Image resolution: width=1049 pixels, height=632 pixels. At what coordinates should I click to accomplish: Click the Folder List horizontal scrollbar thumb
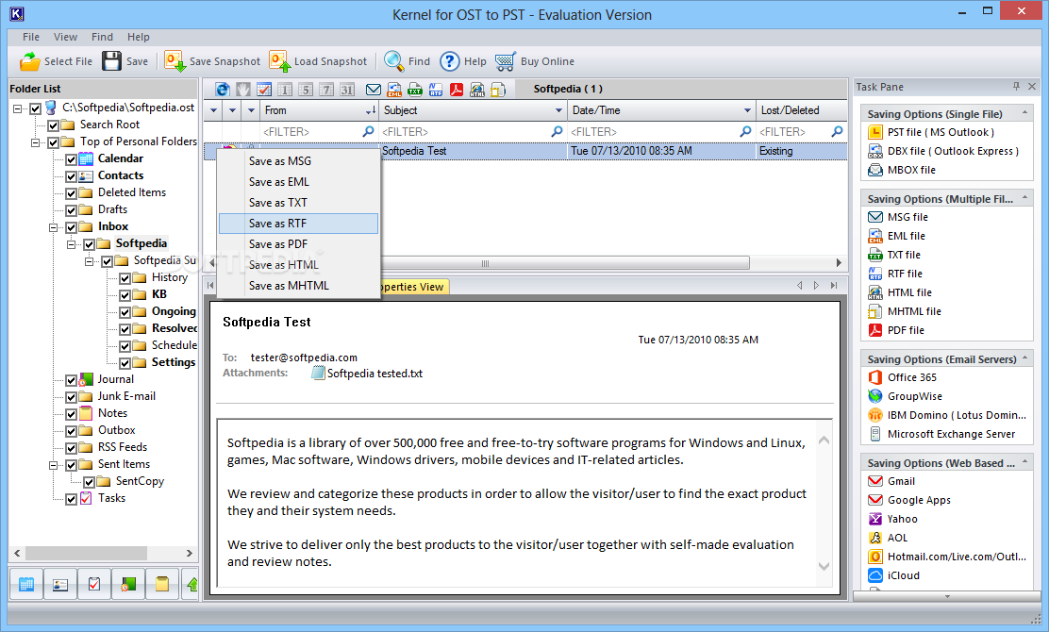86,553
